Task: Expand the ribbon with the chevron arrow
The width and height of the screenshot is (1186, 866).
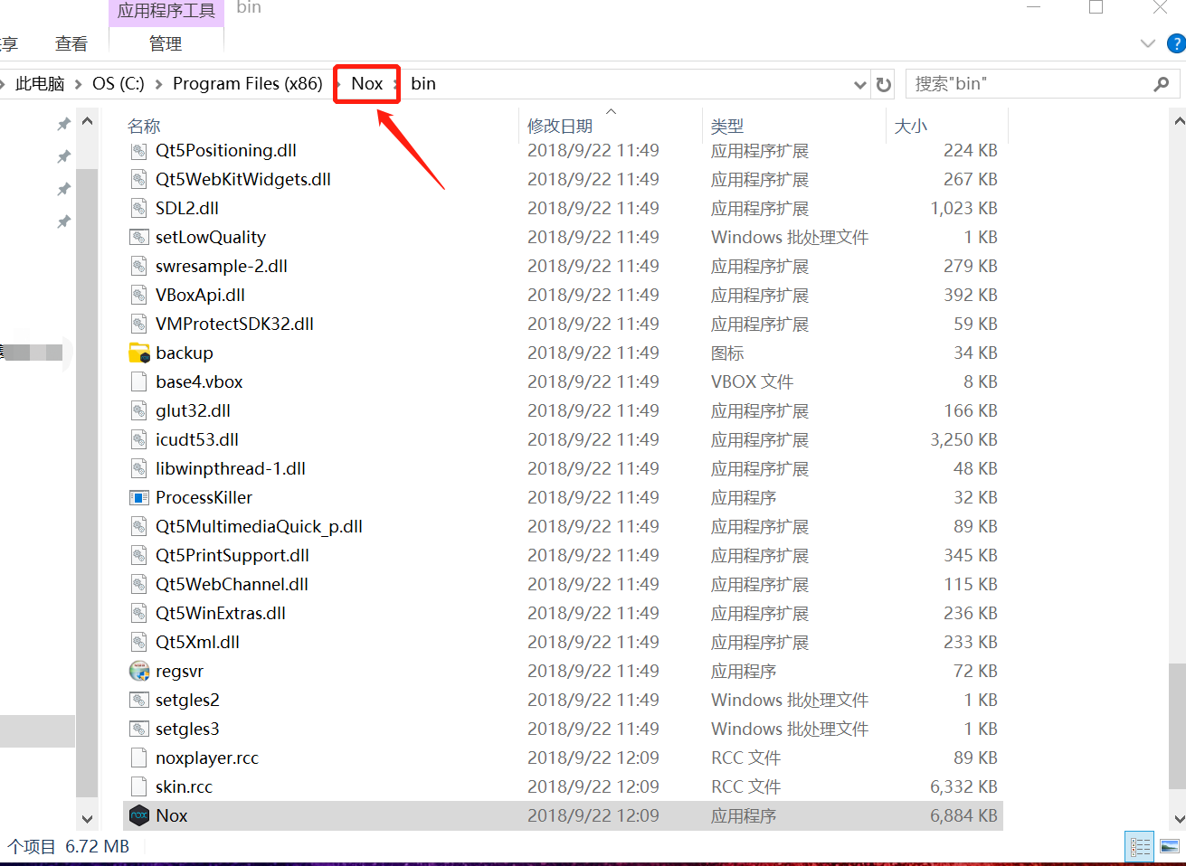Action: pos(1147,42)
